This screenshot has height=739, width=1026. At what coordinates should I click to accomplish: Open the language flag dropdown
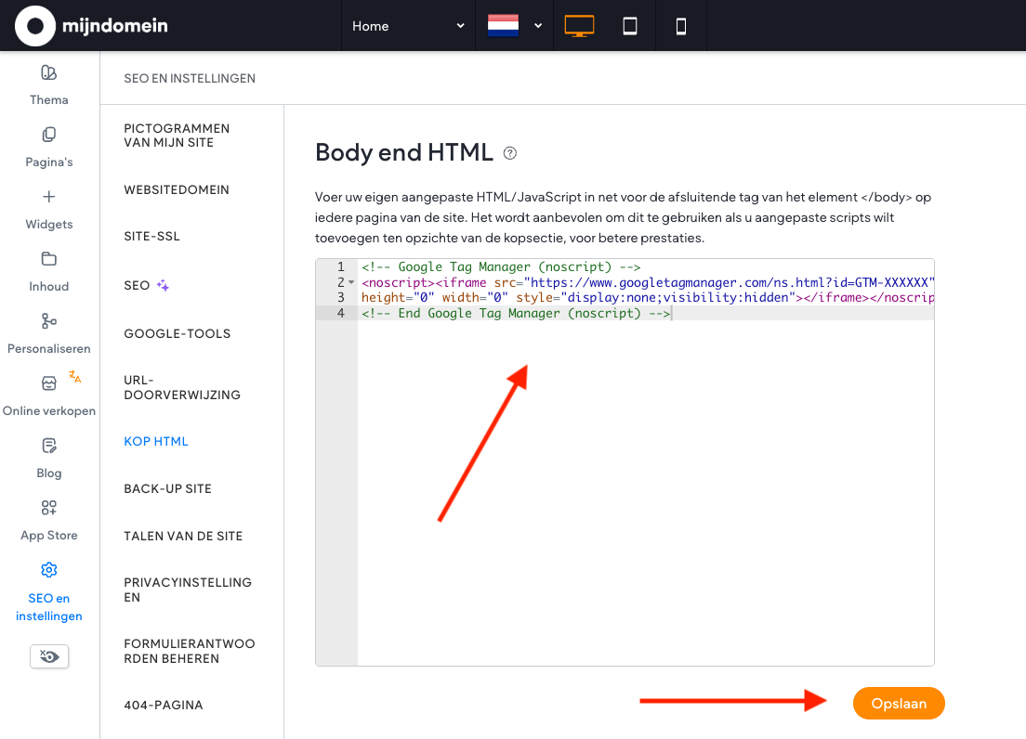515,26
